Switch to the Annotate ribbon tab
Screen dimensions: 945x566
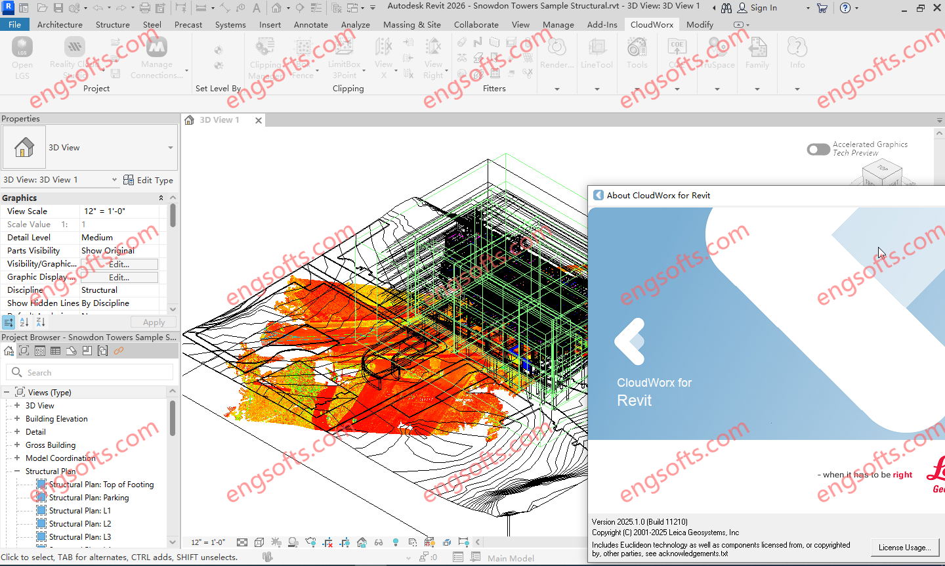click(x=311, y=25)
